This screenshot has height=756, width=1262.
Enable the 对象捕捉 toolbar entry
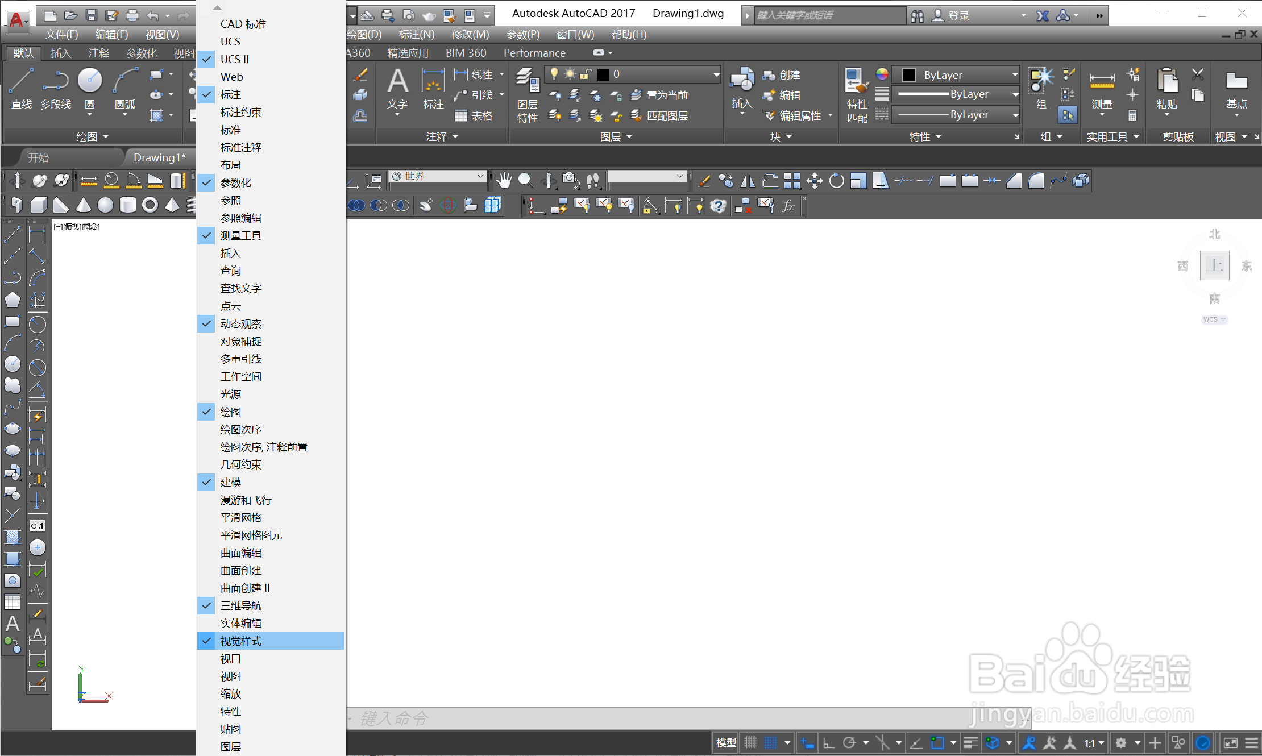(241, 341)
